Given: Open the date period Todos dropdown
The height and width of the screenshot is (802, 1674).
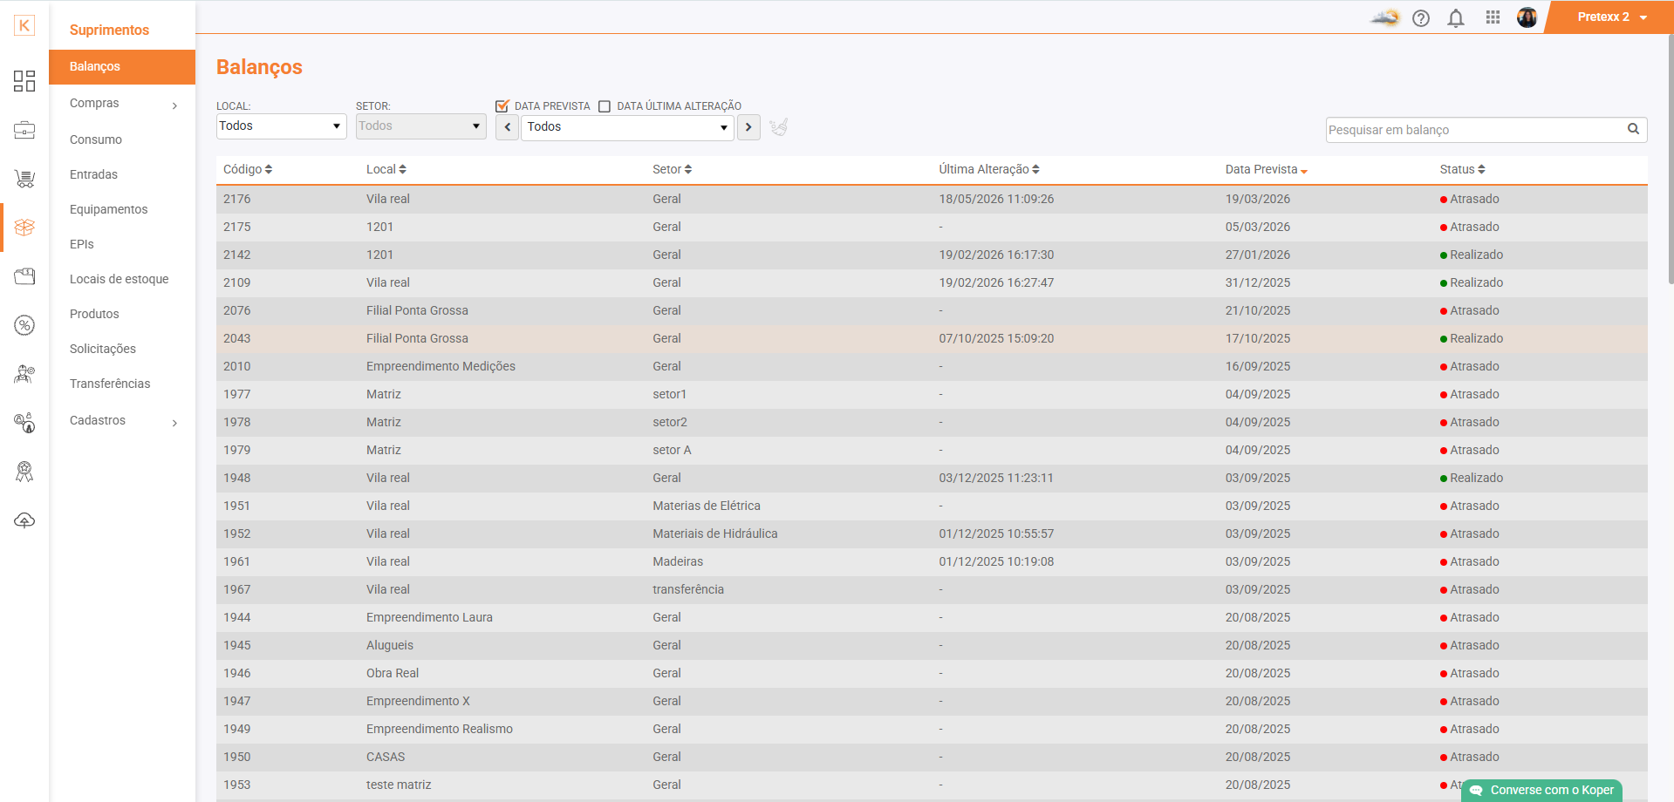Looking at the screenshot, I should [627, 127].
